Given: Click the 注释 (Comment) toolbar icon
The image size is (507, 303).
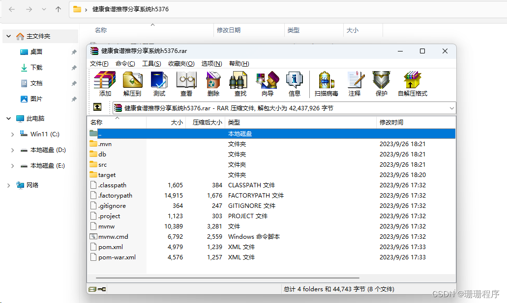Looking at the screenshot, I should (x=356, y=80).
